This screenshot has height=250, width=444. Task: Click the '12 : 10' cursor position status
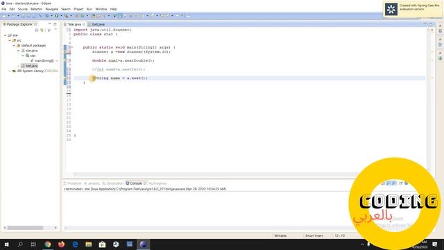pos(339,236)
